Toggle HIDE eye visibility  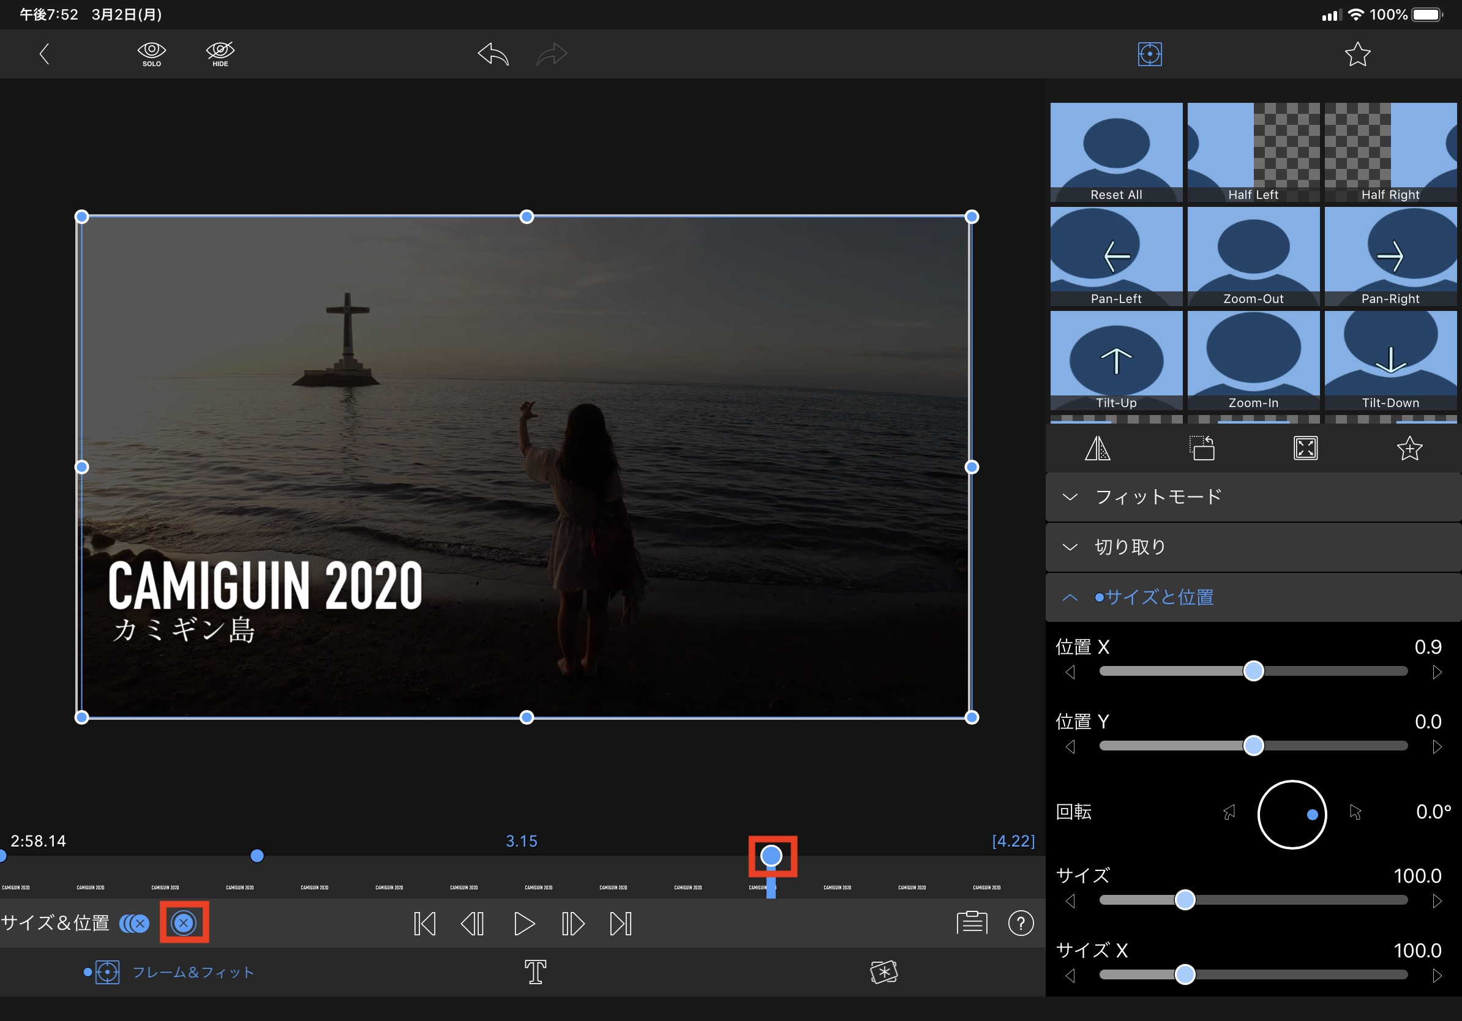coord(220,53)
